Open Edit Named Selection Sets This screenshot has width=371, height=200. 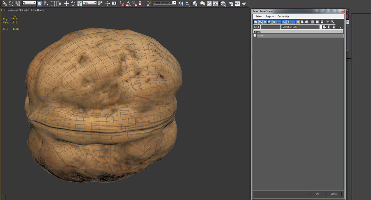tap(149, 3)
